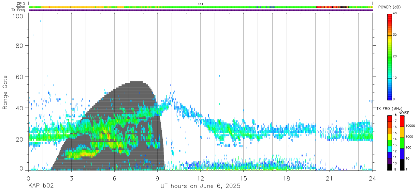The height and width of the screenshot is (193, 419).
Task: Click the 17 label on the TX FRQ scale
Action: click(x=394, y=121)
